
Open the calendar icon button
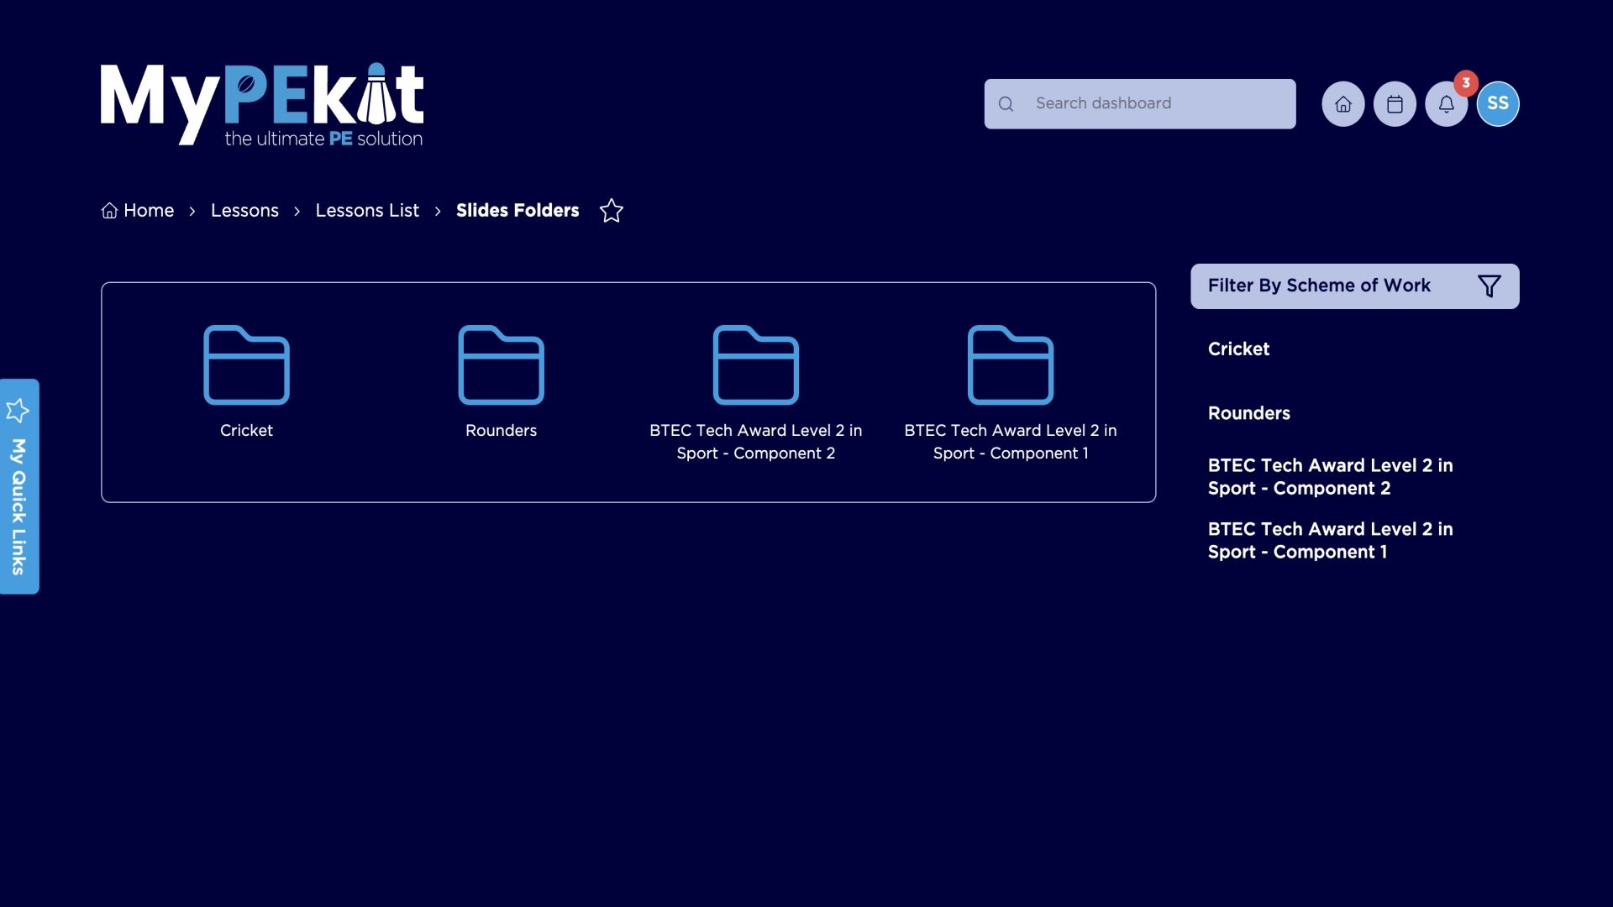pos(1395,104)
